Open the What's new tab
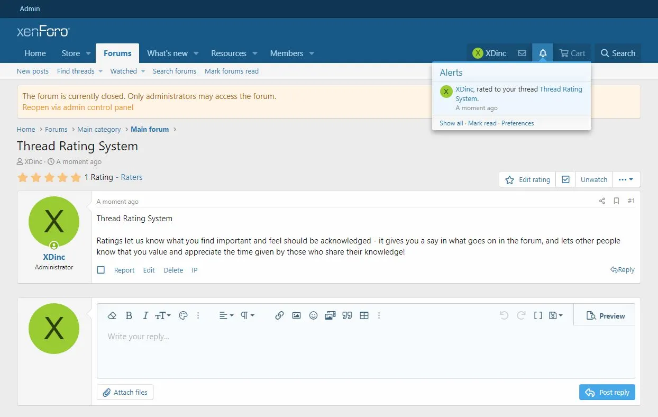 coord(167,53)
